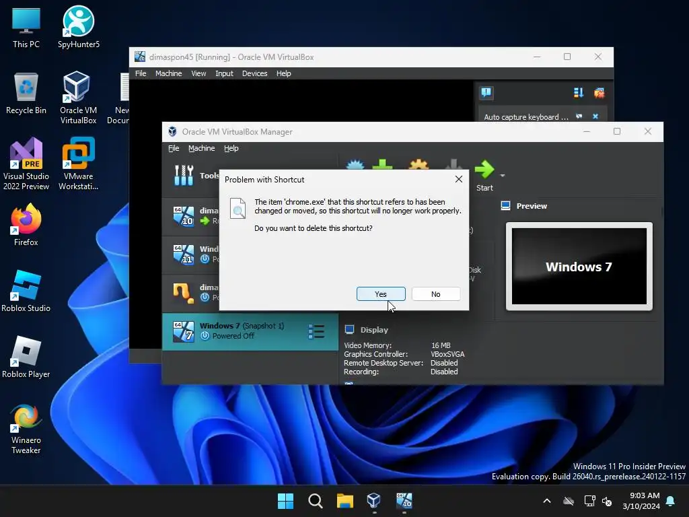
Task: Open Oracle VM VirtualBox desktop shortcut
Action: [78, 98]
